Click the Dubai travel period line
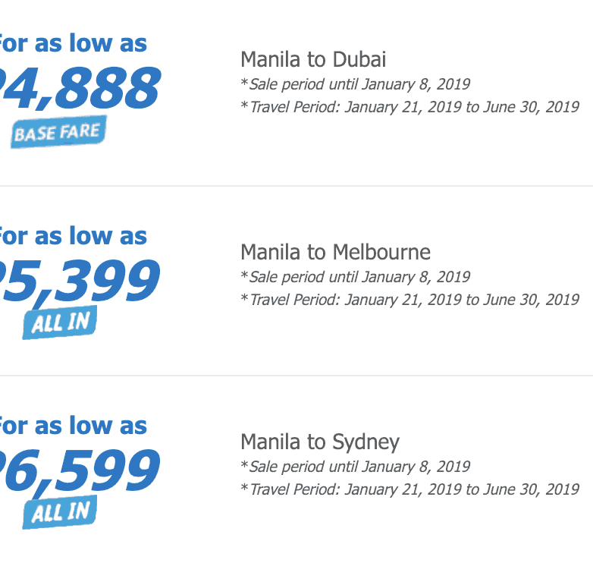This screenshot has width=593, height=563. point(409,107)
